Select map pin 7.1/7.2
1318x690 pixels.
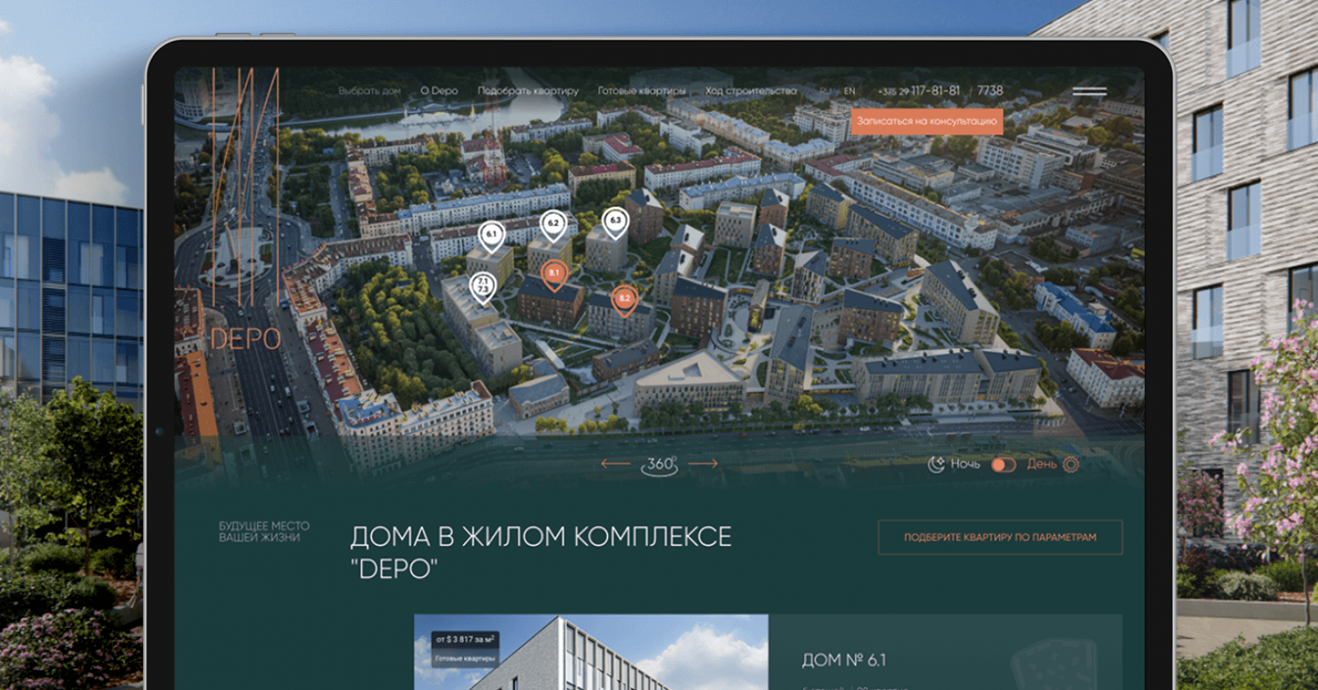point(483,289)
